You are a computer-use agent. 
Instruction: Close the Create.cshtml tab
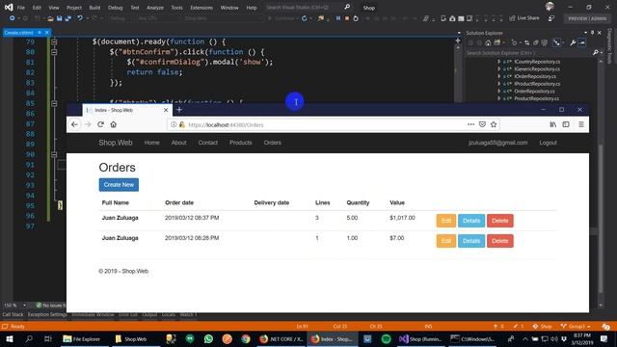pos(47,33)
